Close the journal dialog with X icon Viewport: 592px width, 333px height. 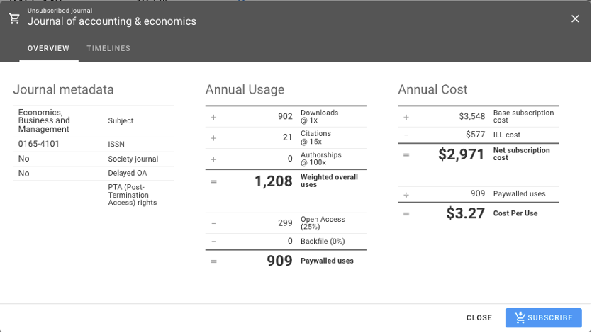[575, 18]
